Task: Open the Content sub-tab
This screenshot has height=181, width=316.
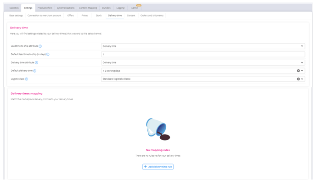Action: [131, 16]
